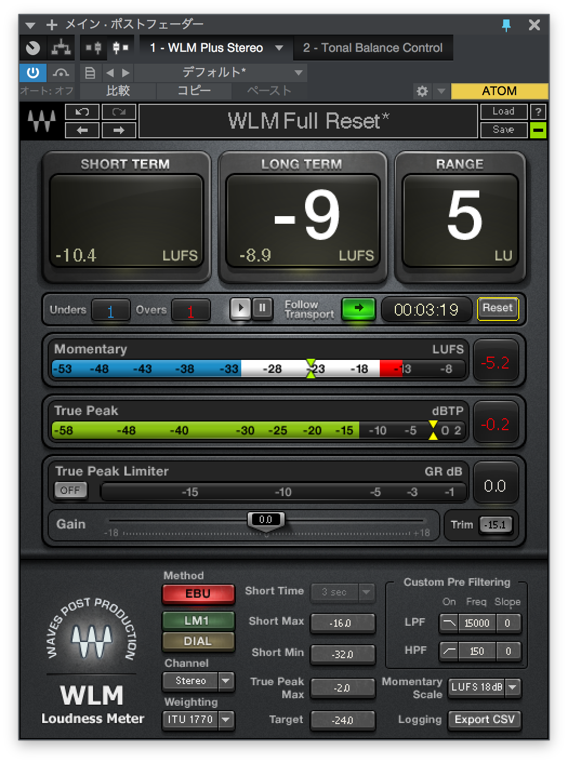
Task: Click the True Peak Max value field -2.0
Action: 342,688
